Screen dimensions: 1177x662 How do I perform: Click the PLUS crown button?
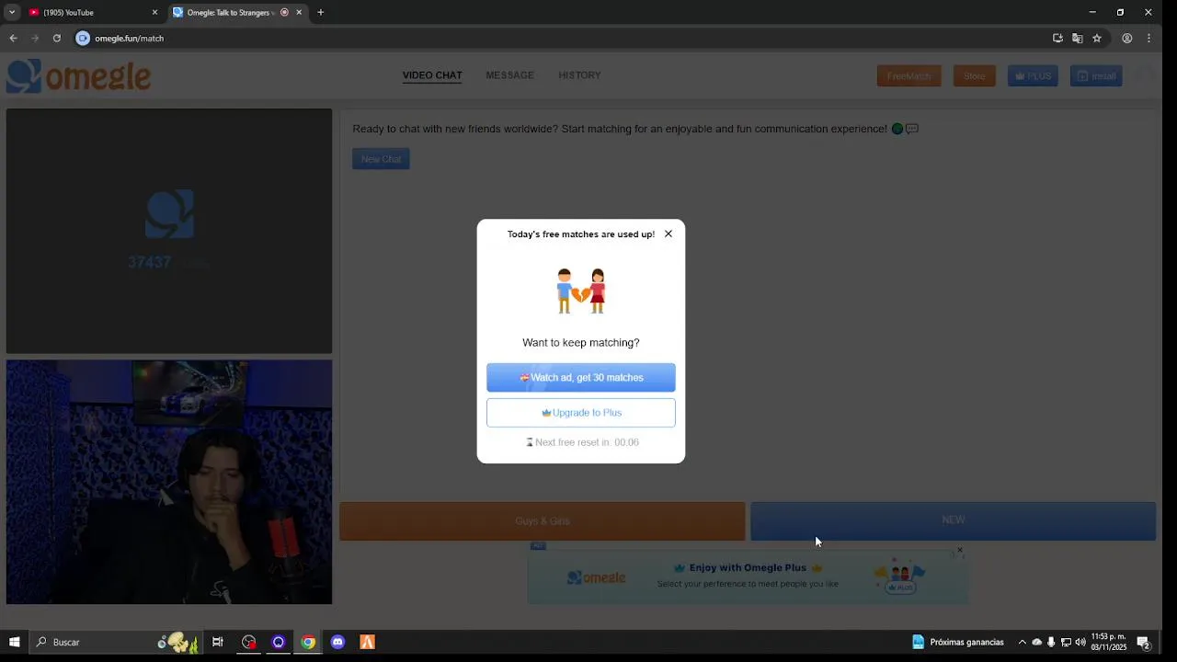[1033, 76]
